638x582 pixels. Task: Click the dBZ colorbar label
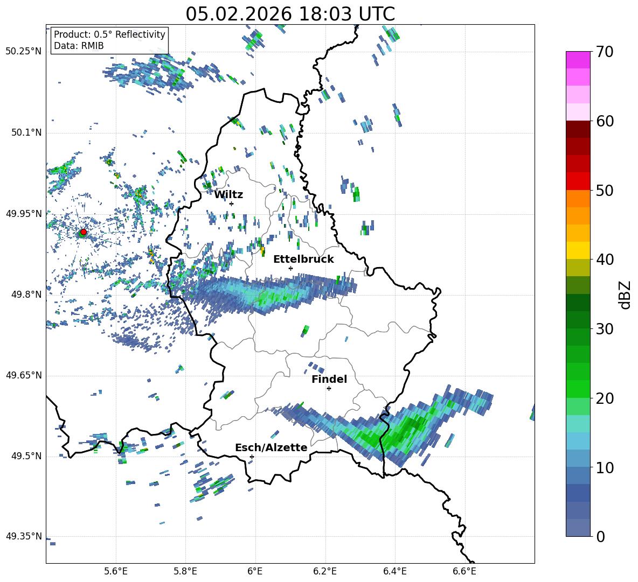625,294
